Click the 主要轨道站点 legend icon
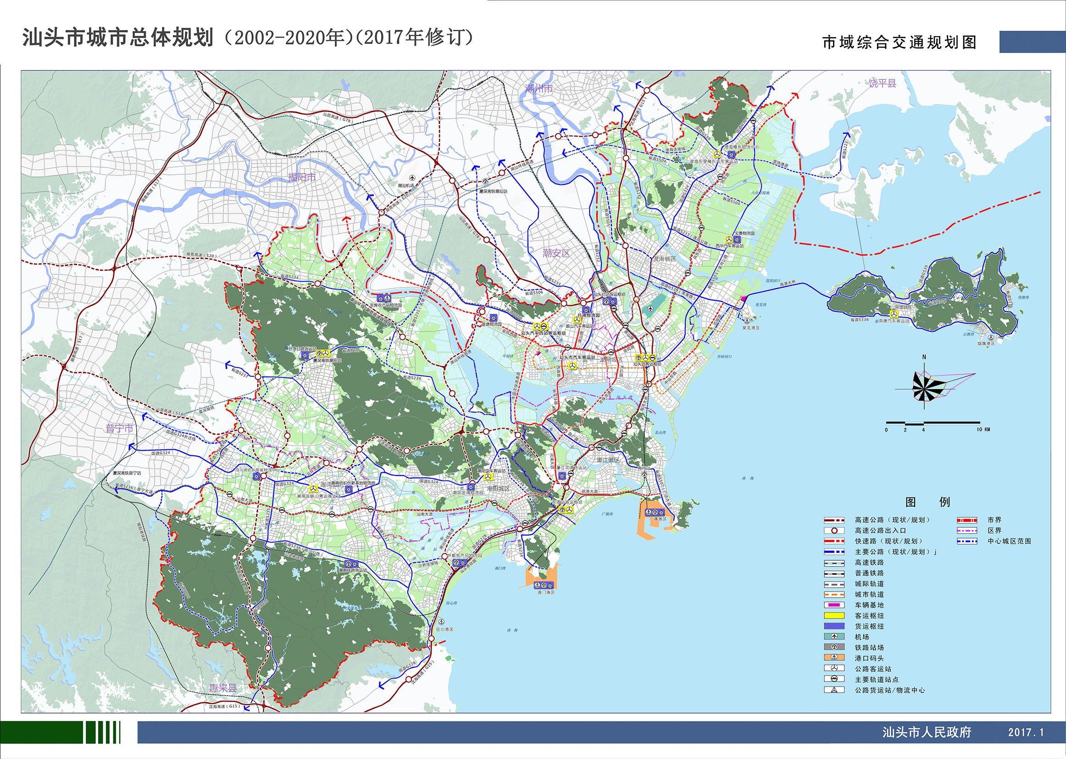This screenshot has width=1066, height=759. (x=834, y=679)
